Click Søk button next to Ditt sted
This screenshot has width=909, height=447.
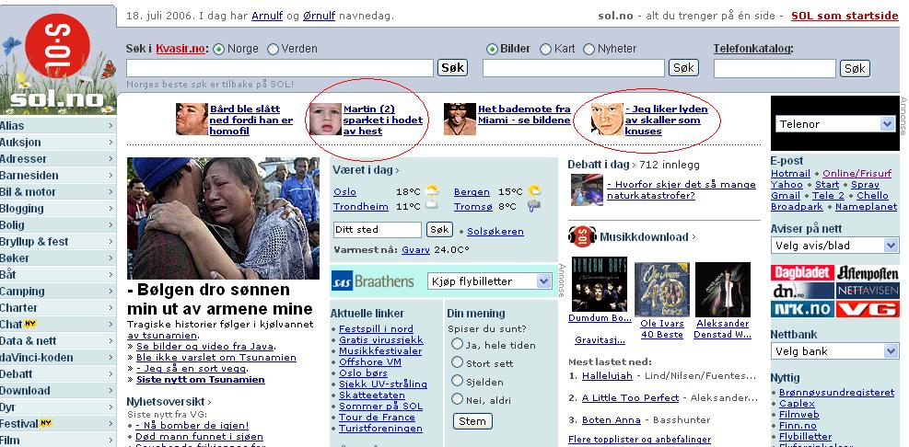[x=439, y=229]
